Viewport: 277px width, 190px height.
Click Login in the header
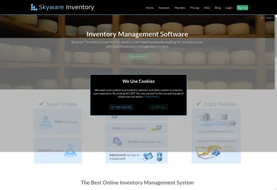[x=229, y=8]
